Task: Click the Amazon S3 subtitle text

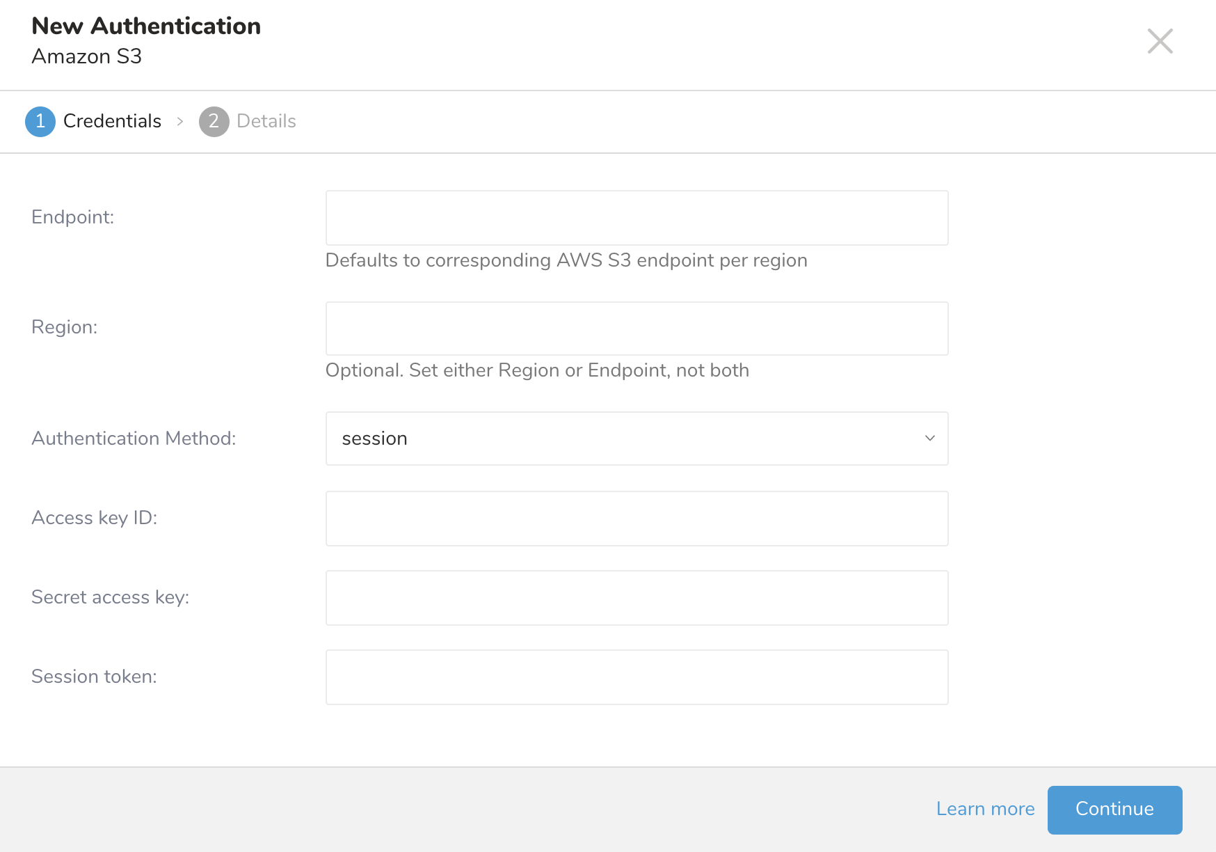Action: click(87, 56)
